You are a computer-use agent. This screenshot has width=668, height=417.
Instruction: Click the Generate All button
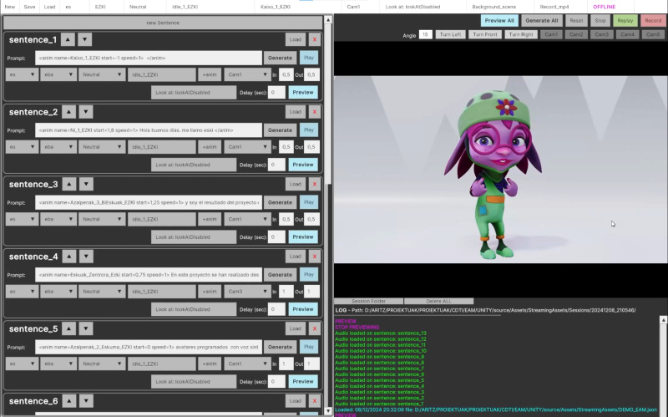pos(541,20)
